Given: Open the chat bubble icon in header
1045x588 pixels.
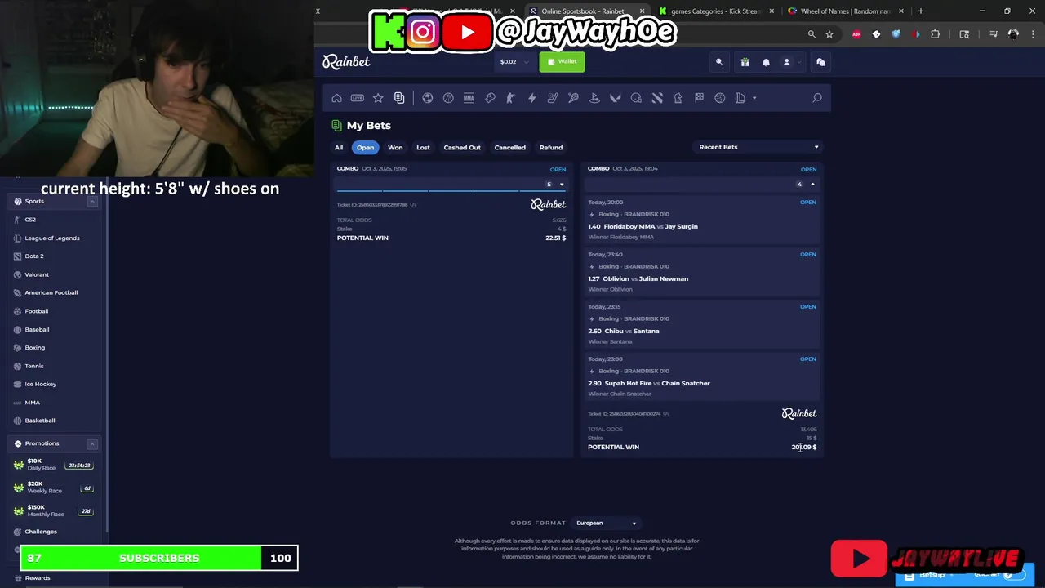Looking at the screenshot, I should pyautogui.click(x=820, y=62).
